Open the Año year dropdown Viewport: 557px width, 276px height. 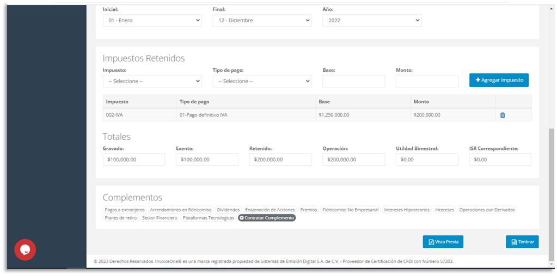point(371,21)
